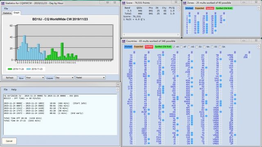Image resolution: width=262 pixels, height=147 pixels.
Task: Click the CT3 country cell
Action: pos(163,55)
